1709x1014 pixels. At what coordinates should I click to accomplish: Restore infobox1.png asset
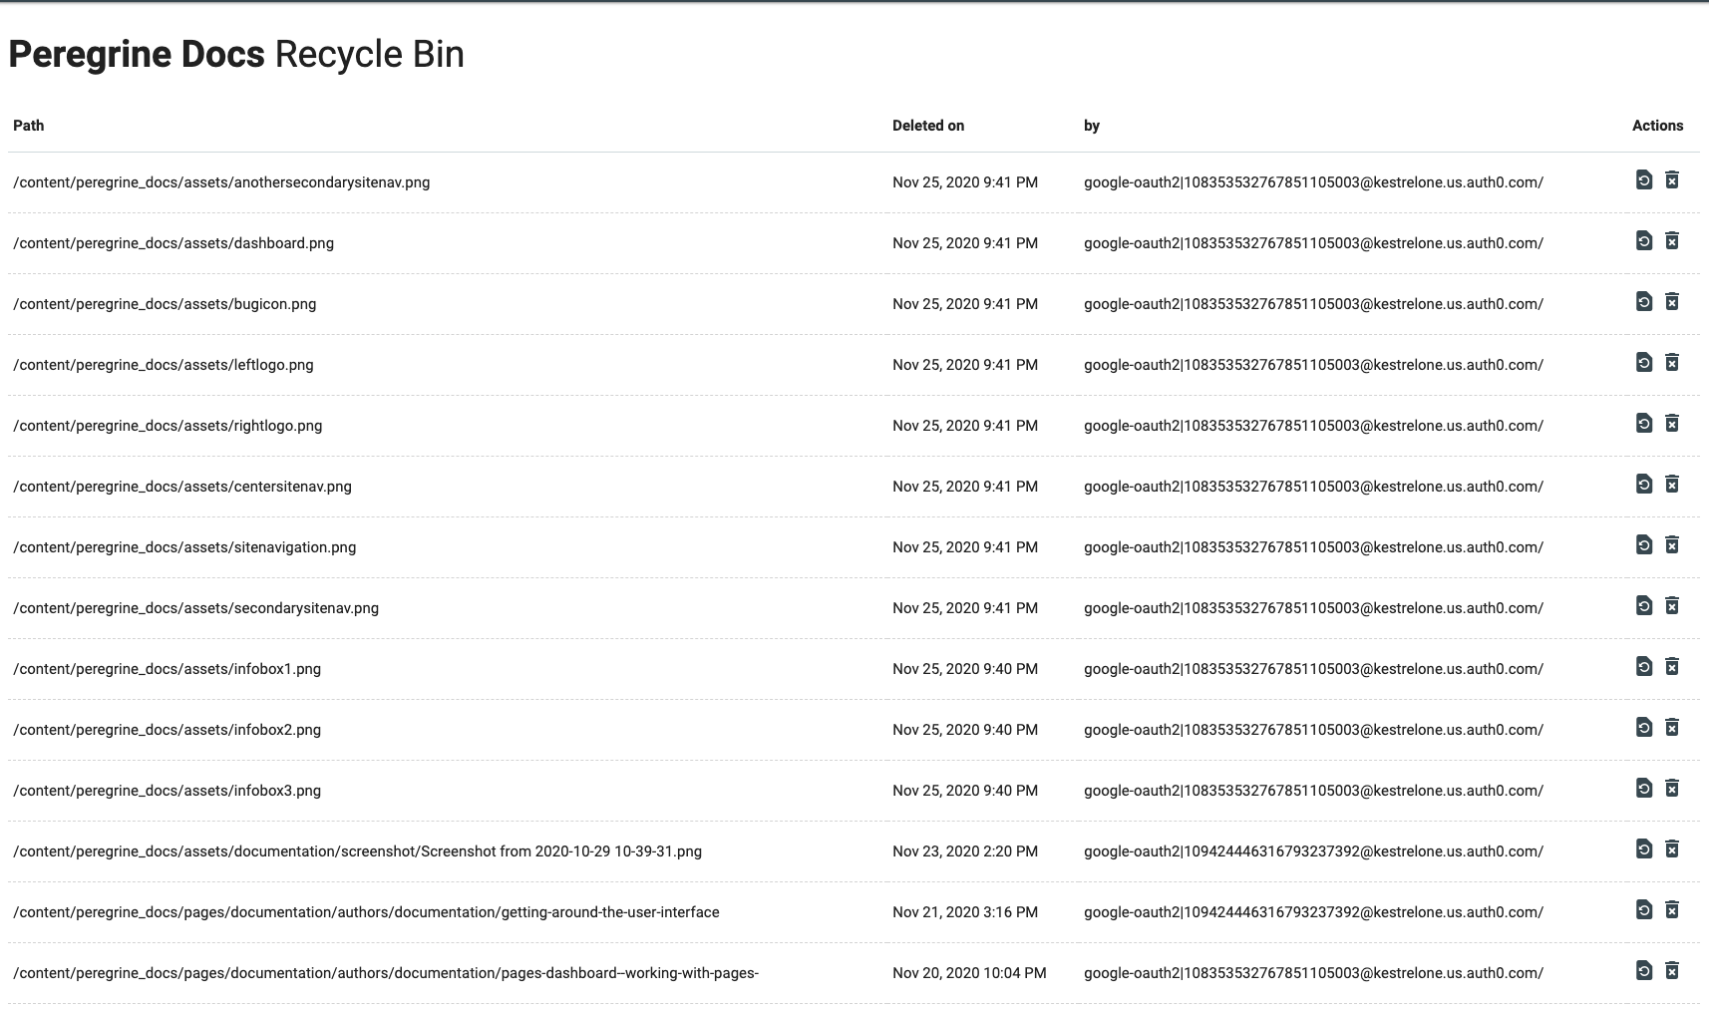click(x=1644, y=667)
